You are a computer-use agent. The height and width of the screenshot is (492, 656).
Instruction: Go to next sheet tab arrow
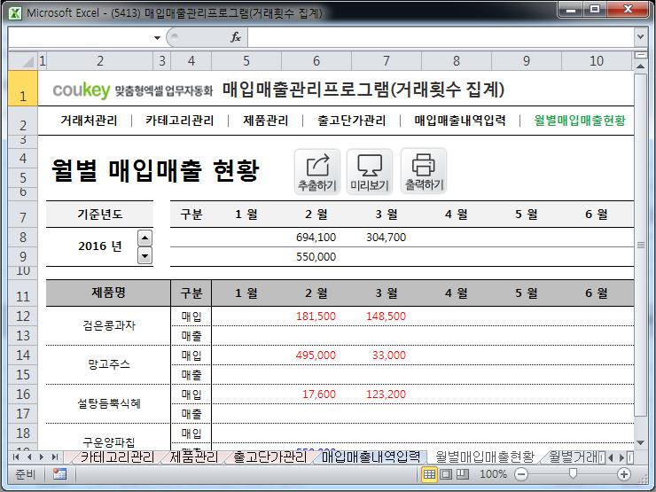[x=42, y=457]
